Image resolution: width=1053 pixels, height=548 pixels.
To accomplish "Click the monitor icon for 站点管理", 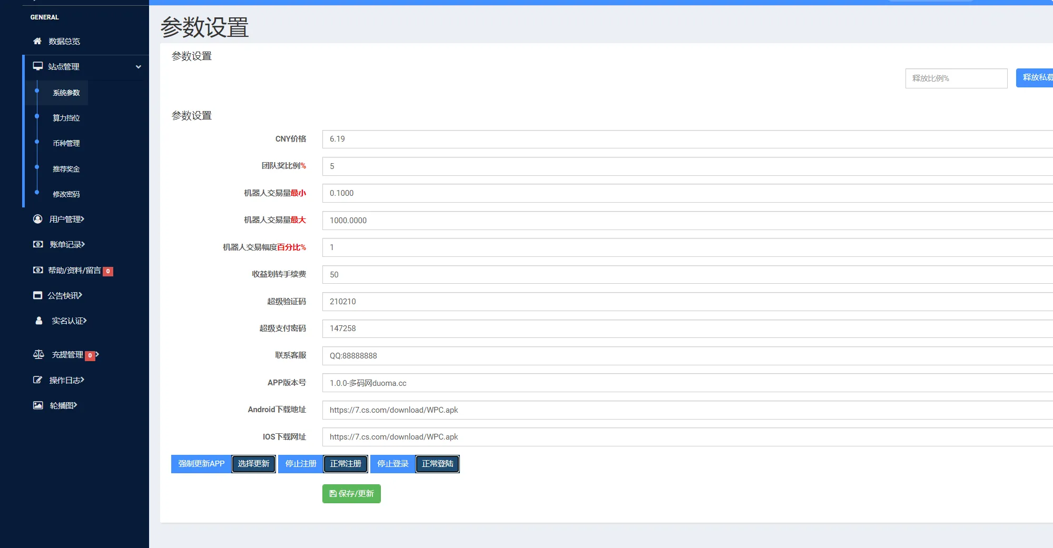I will point(37,66).
